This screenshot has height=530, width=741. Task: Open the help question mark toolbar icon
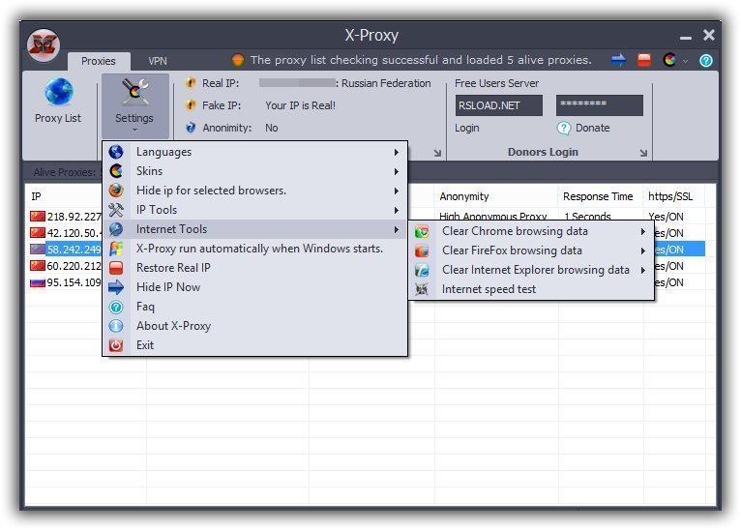706,61
